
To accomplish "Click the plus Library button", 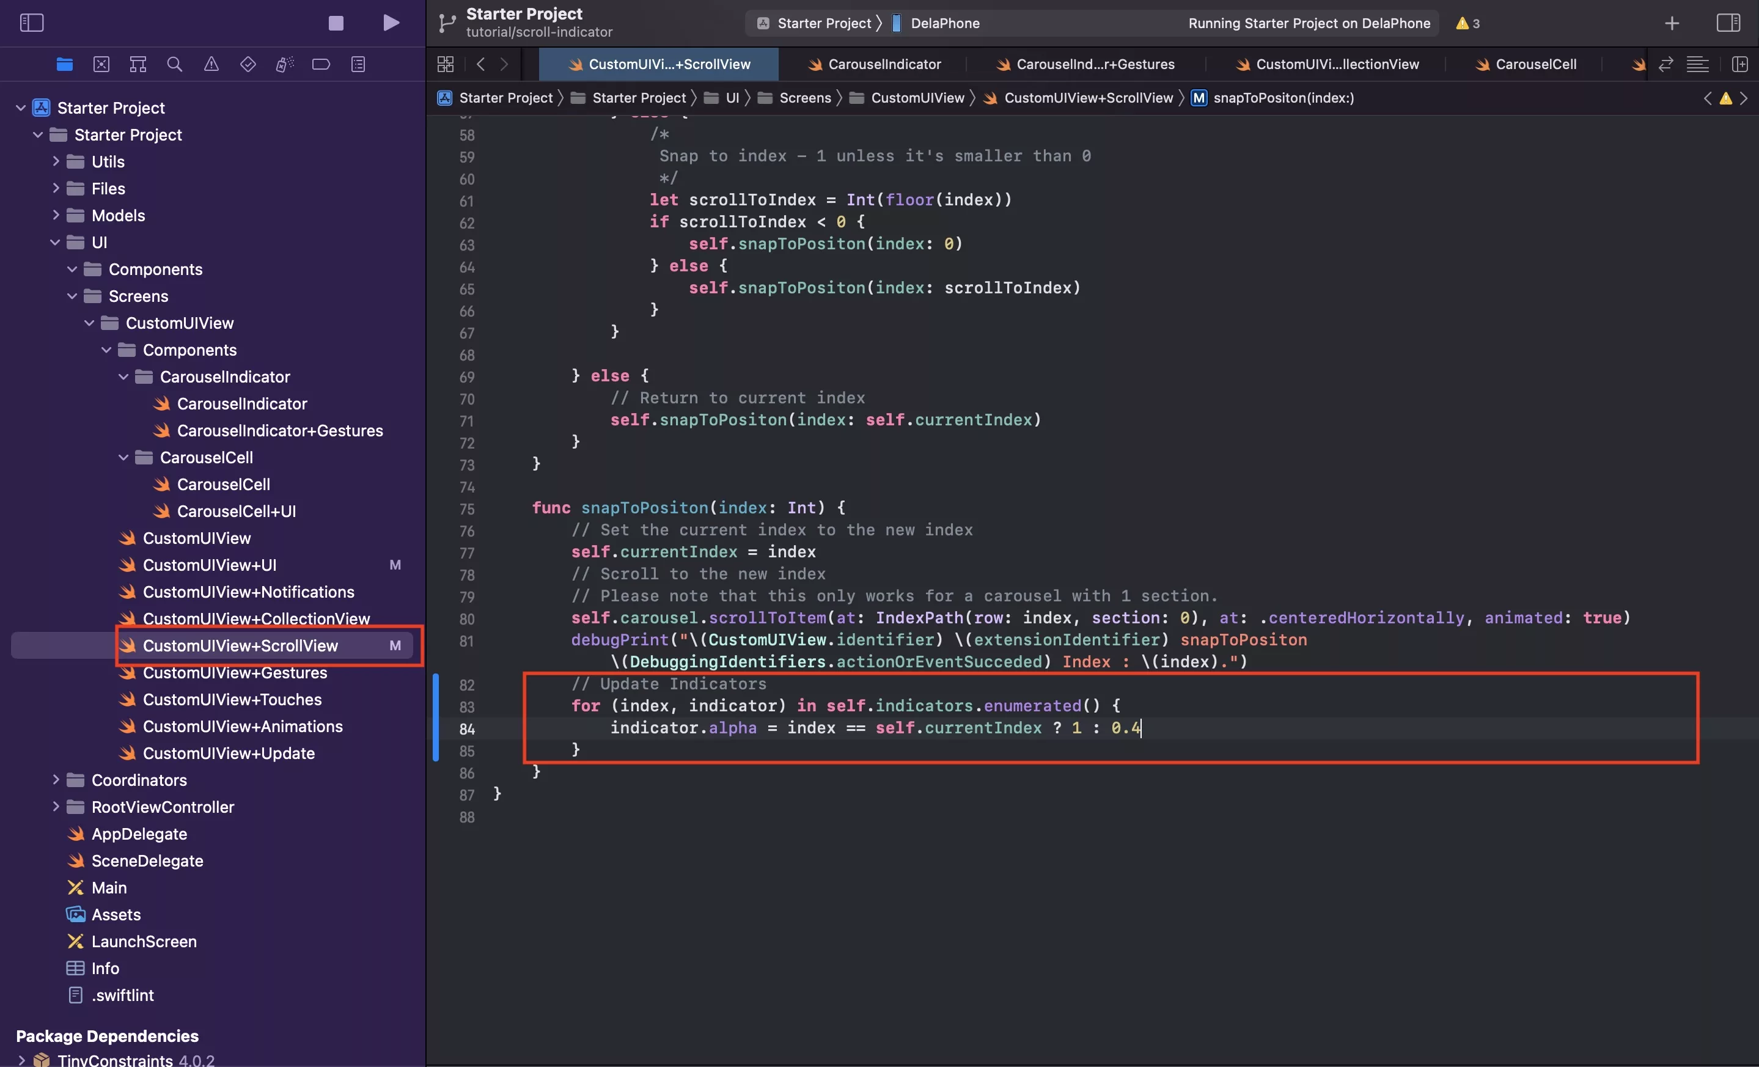I will click(x=1671, y=24).
